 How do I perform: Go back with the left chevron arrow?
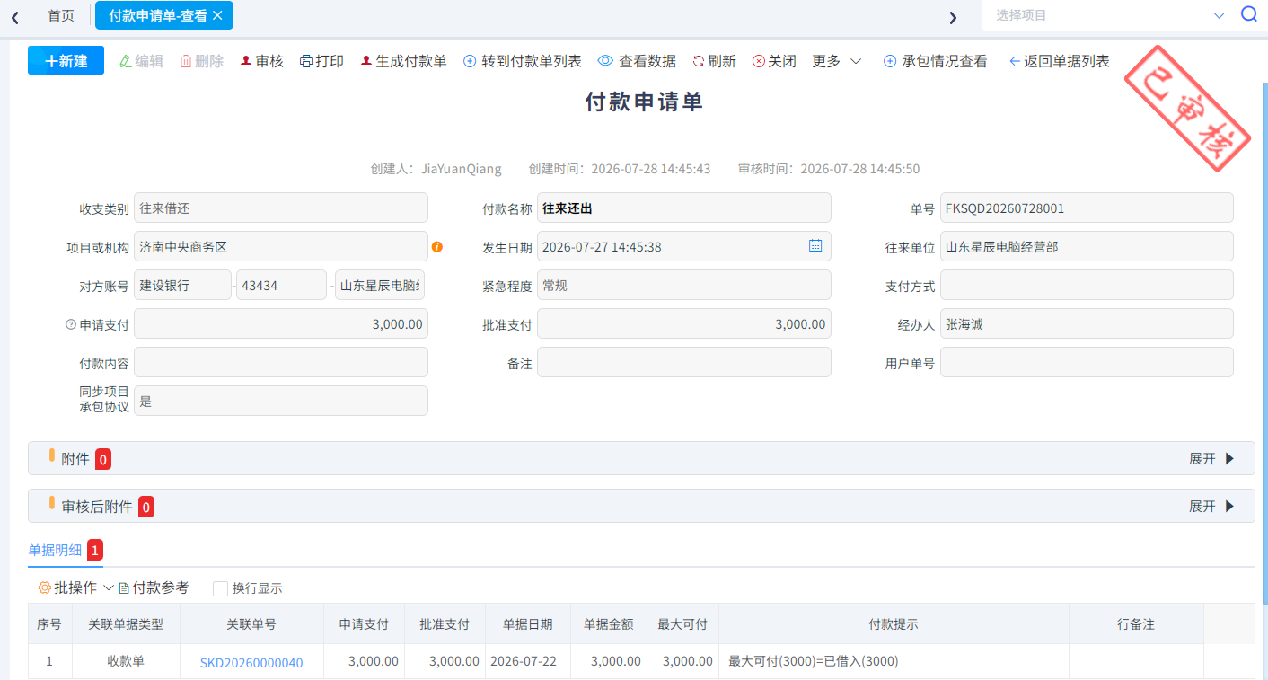(x=15, y=17)
